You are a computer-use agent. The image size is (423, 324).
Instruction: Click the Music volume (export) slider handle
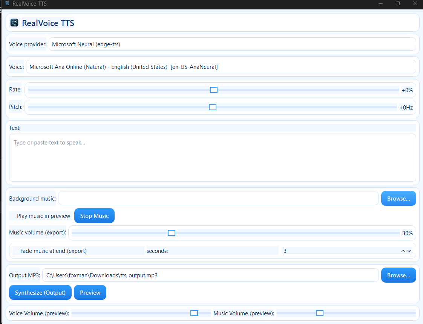[172, 233]
